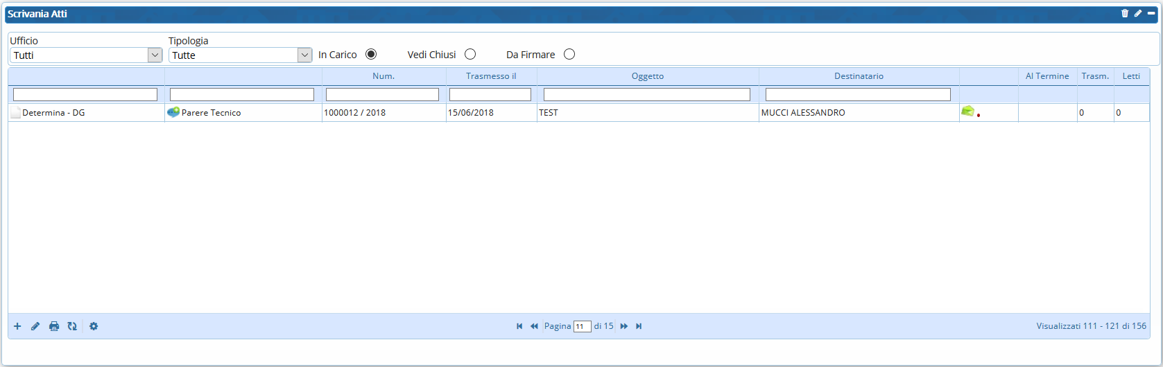This screenshot has width=1163, height=367.
Task: Open the settings gear in footer toolbar
Action: coord(94,326)
